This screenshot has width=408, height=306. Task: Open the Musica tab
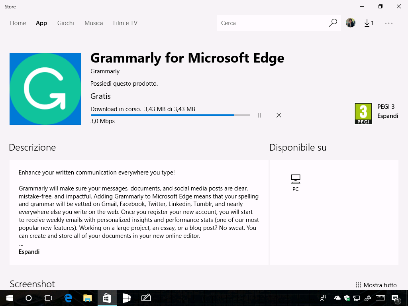coord(94,23)
